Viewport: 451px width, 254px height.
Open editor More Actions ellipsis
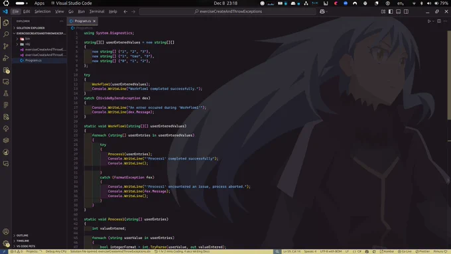445,21
